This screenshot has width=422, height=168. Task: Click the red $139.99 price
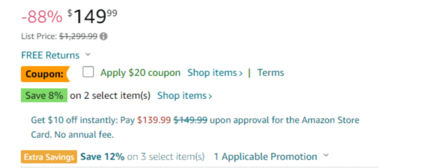pyautogui.click(x=154, y=120)
